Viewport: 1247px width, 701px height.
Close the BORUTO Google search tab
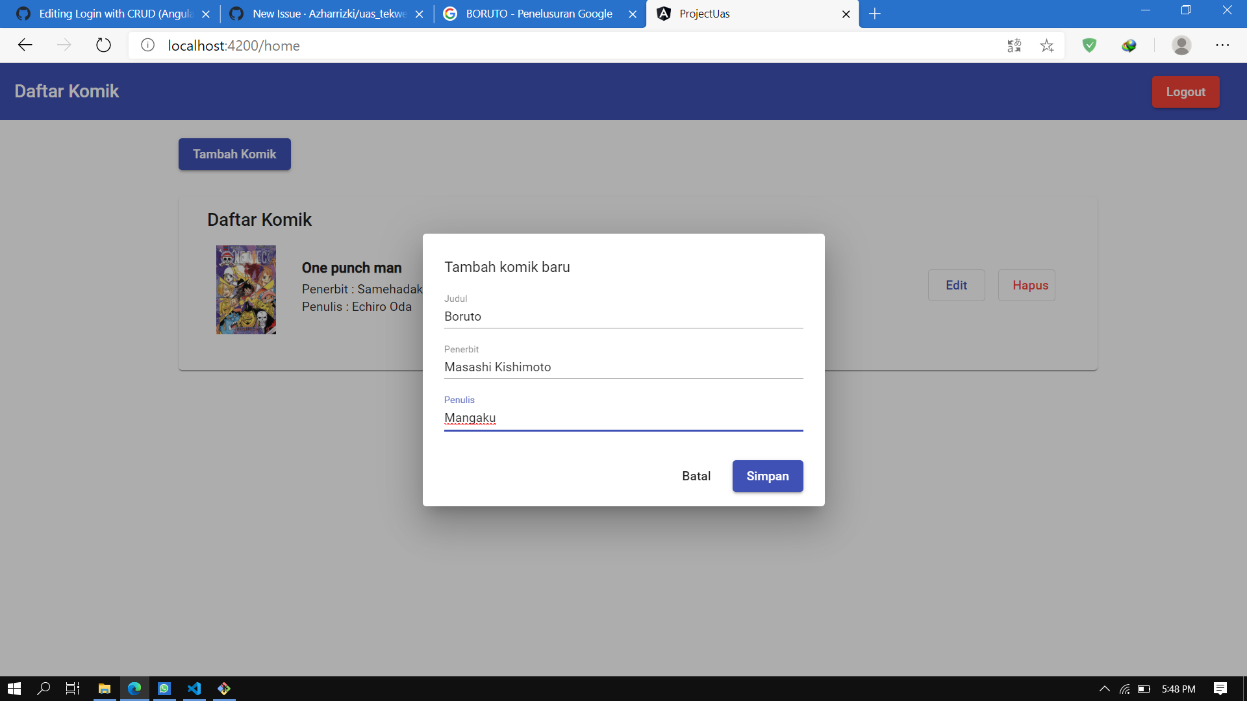coord(633,14)
